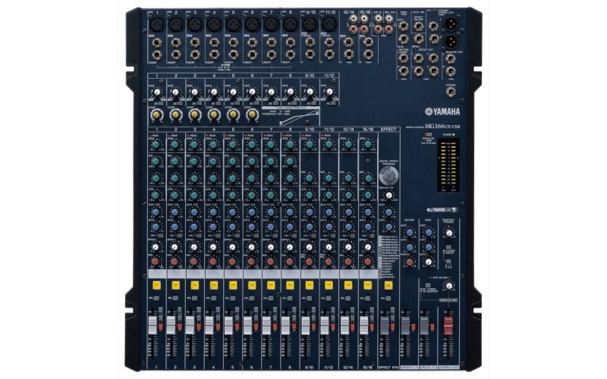The height and width of the screenshot is (379, 607).
Task: Enable the channel 15/16 ON button
Action: 367,286
